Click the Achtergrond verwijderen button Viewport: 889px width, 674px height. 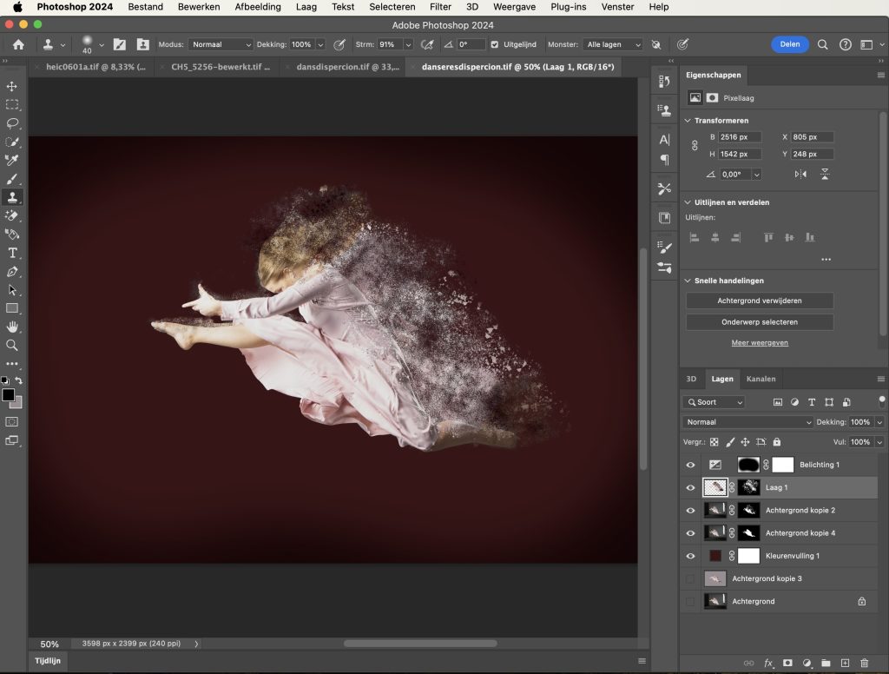tap(759, 301)
